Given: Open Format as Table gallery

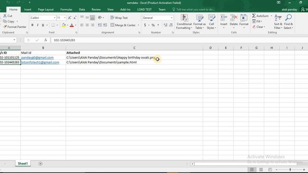Looking at the screenshot, I should (199, 22).
